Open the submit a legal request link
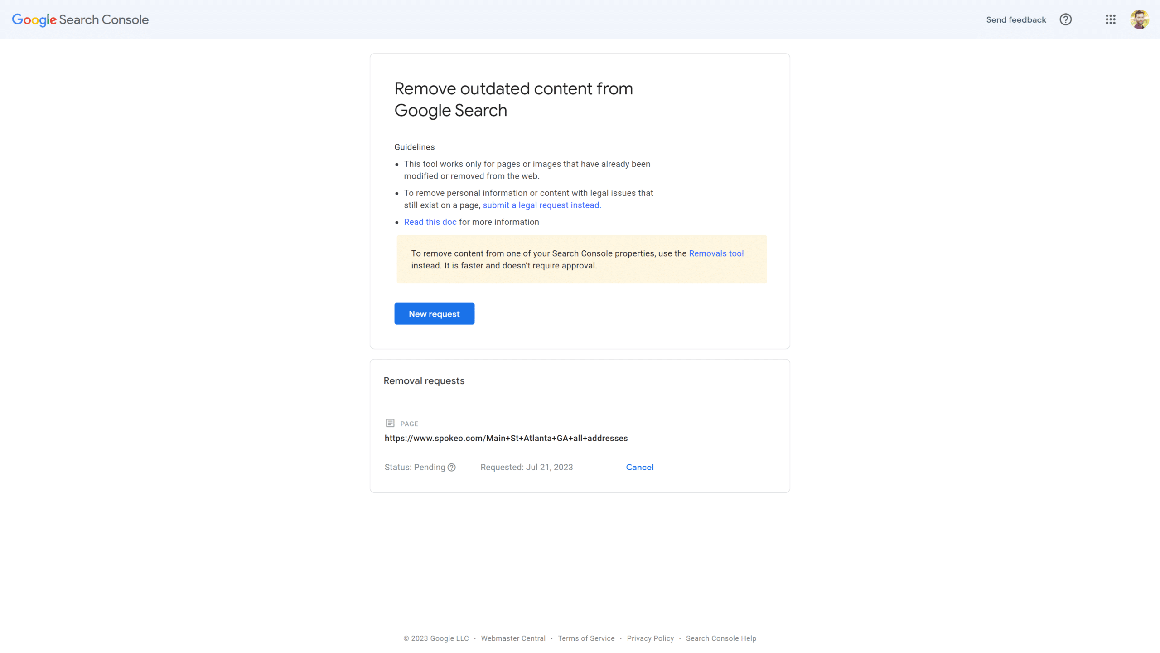 pos(542,205)
